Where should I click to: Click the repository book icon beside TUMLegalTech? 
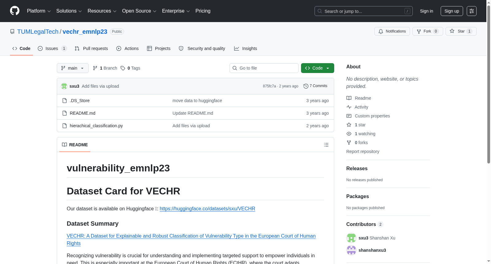[x=12, y=32]
